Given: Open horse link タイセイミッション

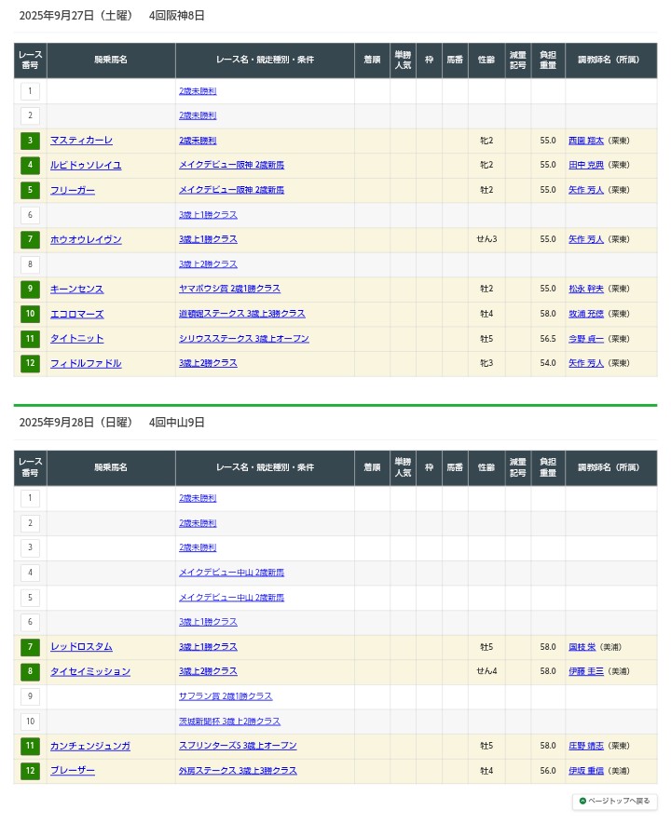Looking at the screenshot, I should [90, 671].
